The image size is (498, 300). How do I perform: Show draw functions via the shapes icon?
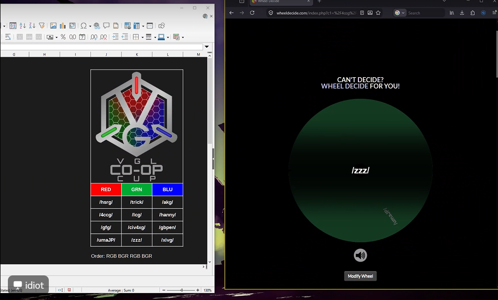pos(161,26)
